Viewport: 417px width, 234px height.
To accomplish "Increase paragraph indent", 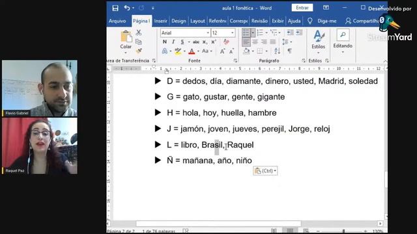I will tap(299, 32).
